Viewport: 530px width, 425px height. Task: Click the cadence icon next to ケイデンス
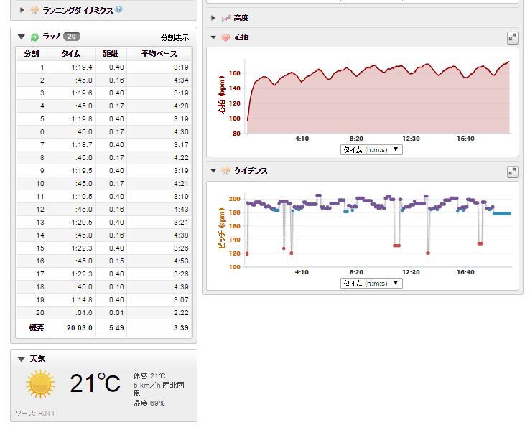[x=226, y=171]
